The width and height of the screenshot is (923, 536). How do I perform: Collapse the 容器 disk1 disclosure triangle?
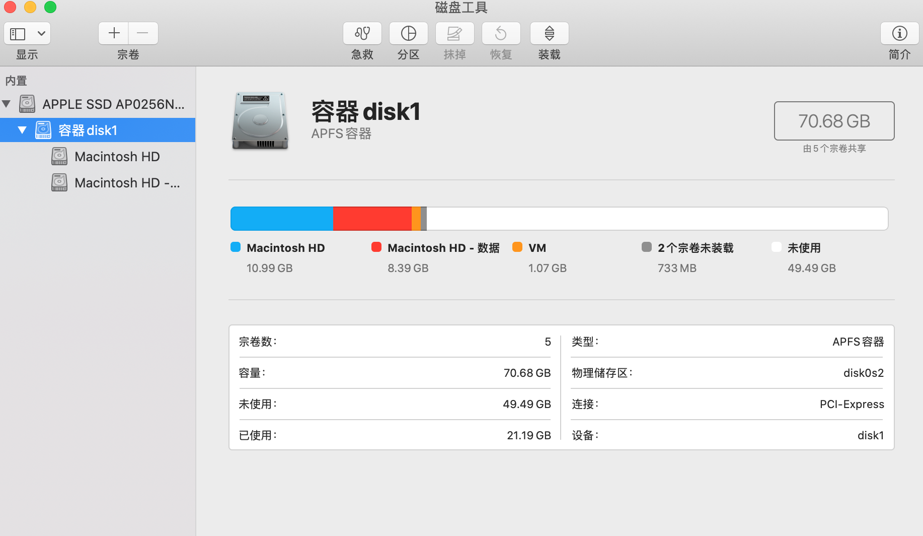pos(22,130)
